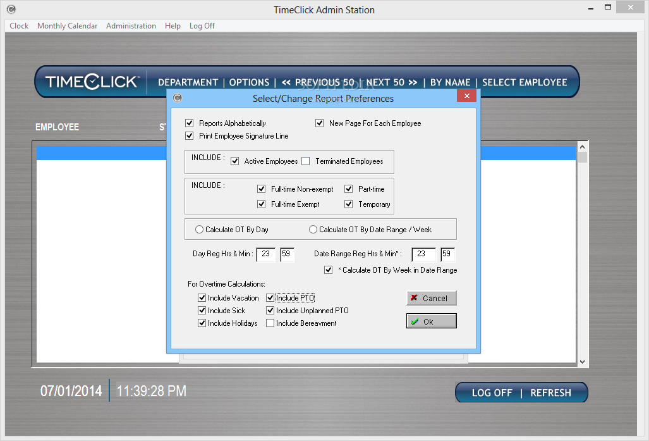This screenshot has height=441, width=649.
Task: Select Calculate OT By Date Range / Week
Action: (313, 229)
